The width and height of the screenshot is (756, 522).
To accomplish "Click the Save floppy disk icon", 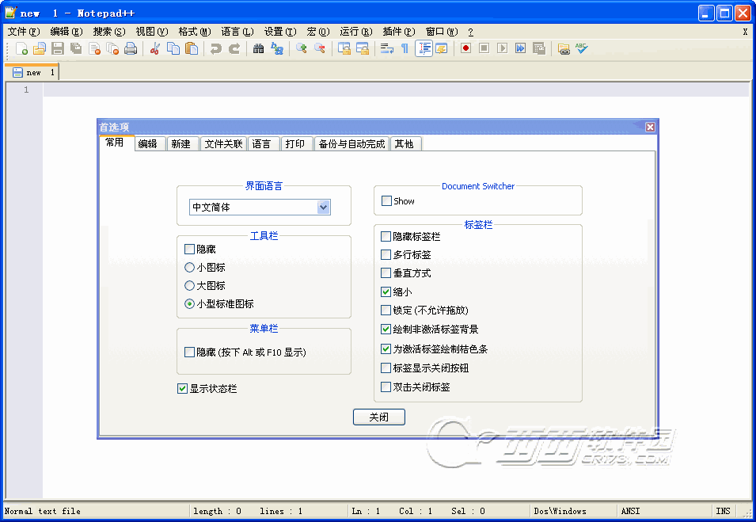I will (x=58, y=48).
